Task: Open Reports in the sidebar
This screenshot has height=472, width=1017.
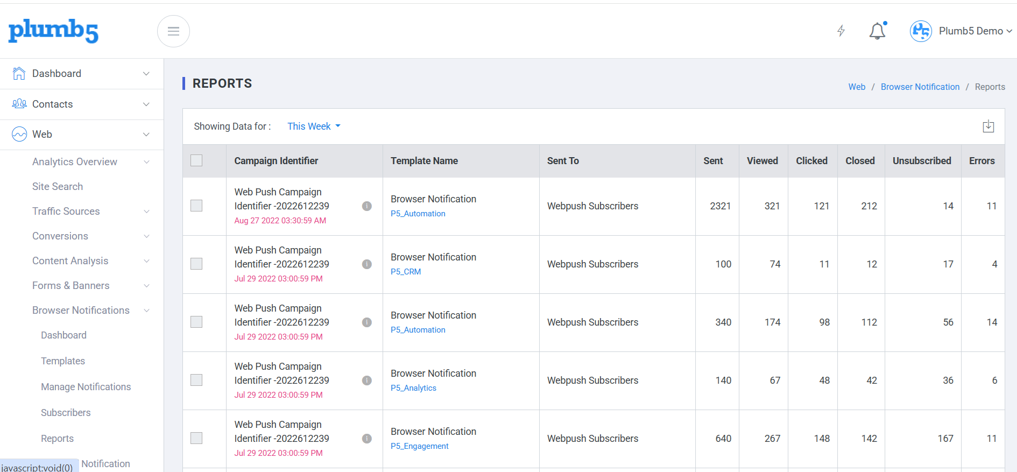Action: click(57, 439)
